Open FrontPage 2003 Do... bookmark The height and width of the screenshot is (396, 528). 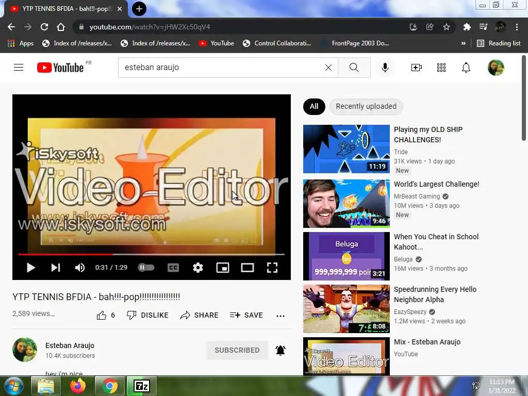pyautogui.click(x=355, y=43)
